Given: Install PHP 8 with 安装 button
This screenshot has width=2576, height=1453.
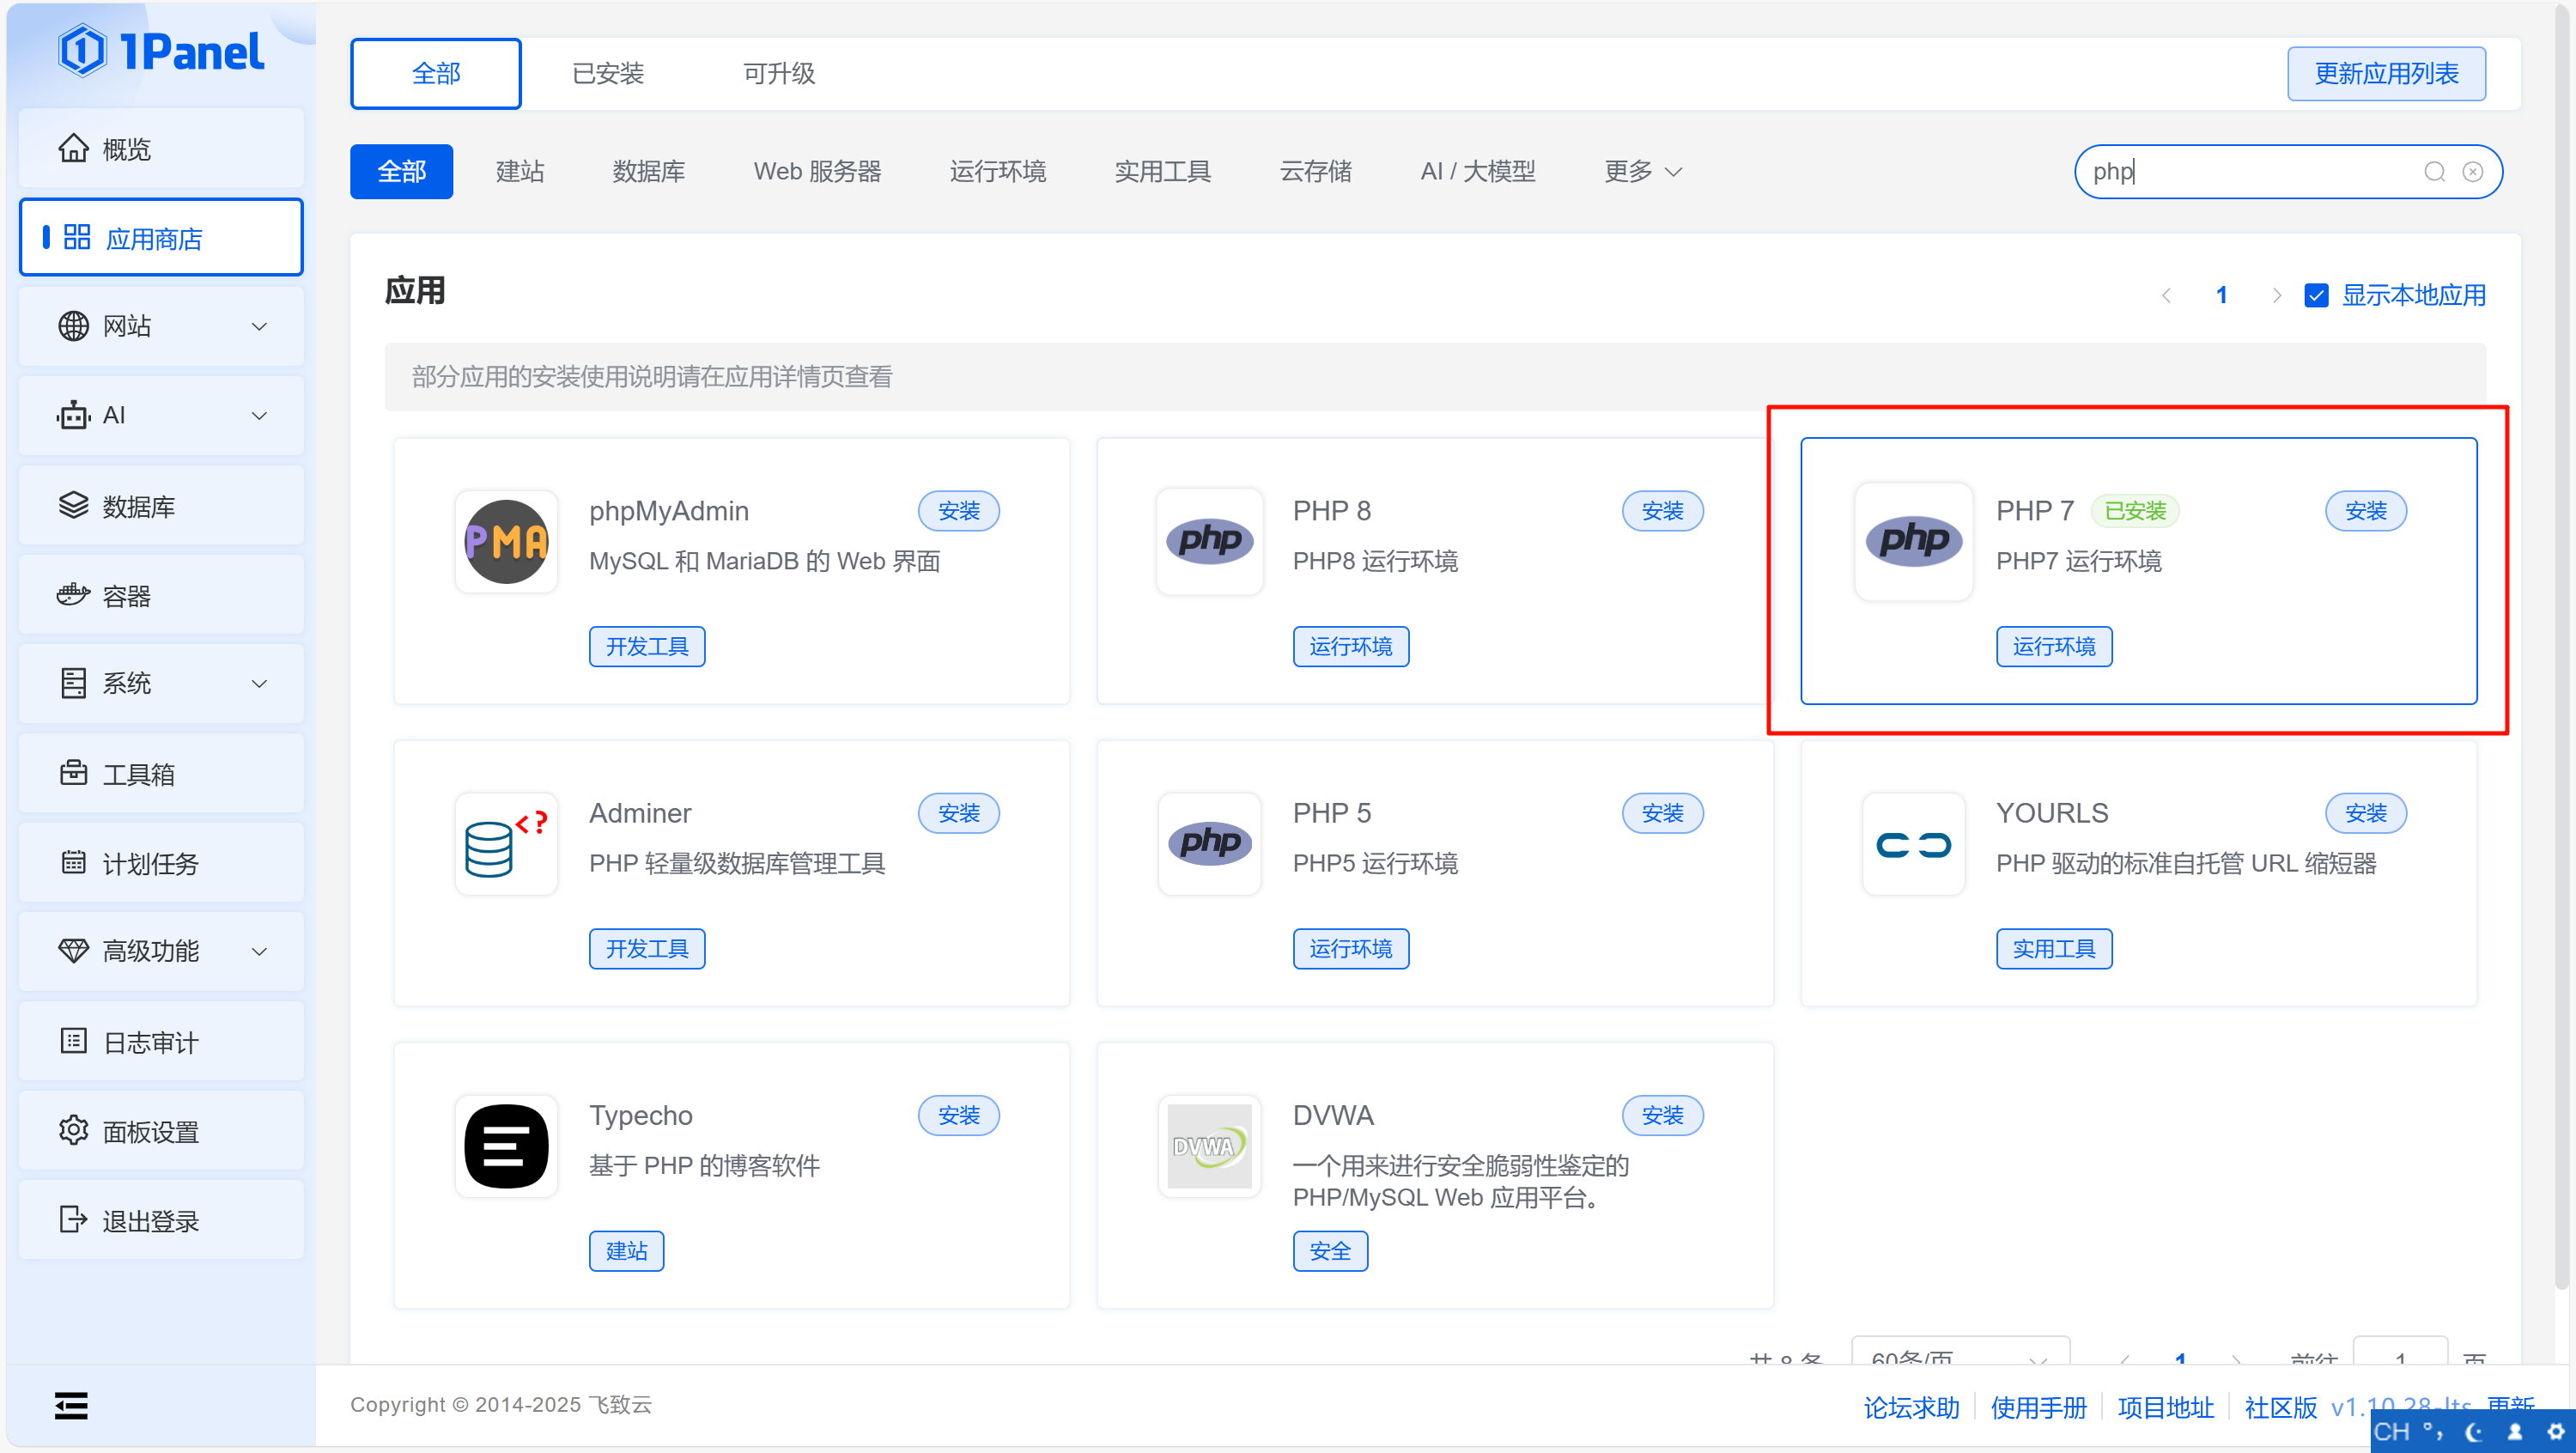Looking at the screenshot, I should coord(1662,511).
